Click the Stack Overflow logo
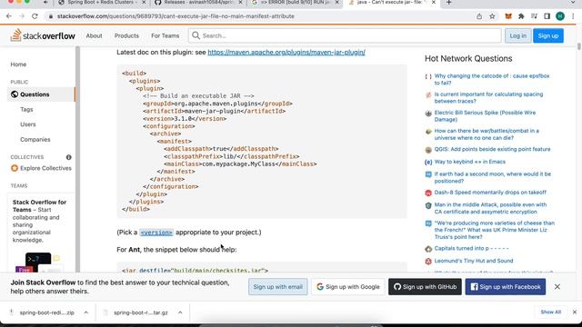 [x=43, y=35]
